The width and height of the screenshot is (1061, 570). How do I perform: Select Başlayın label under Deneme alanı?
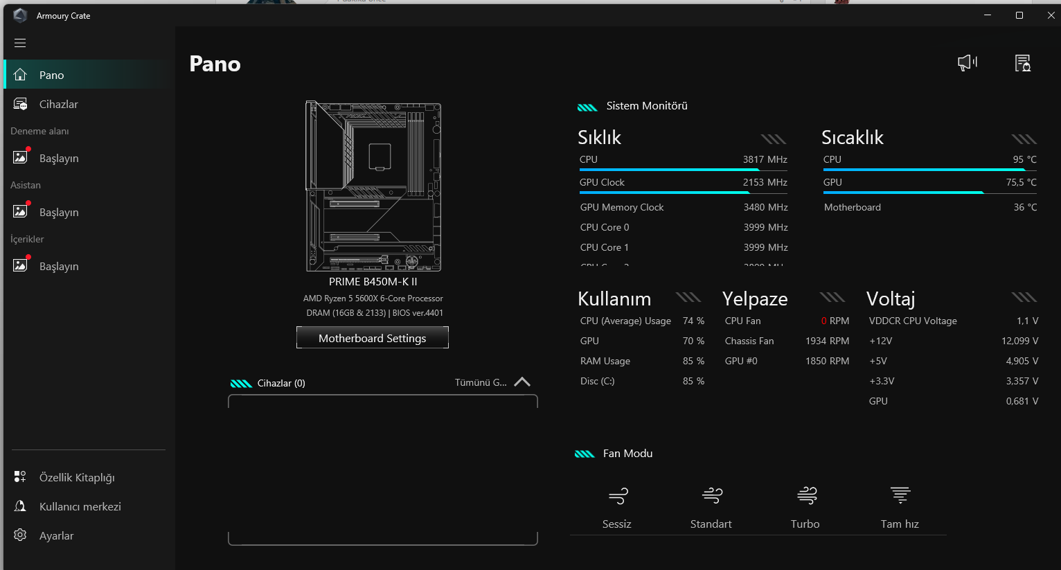59,158
